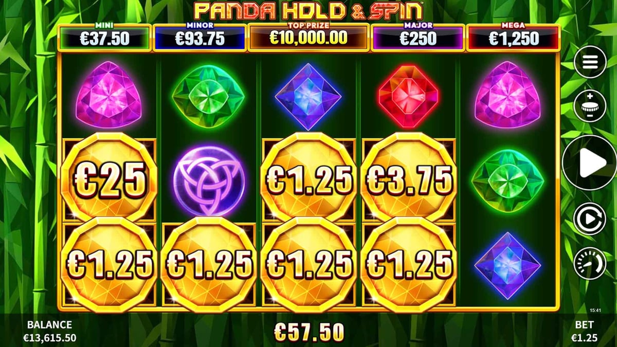617x347 pixels.
Task: Start a spin with the play button
Action: coord(590,162)
